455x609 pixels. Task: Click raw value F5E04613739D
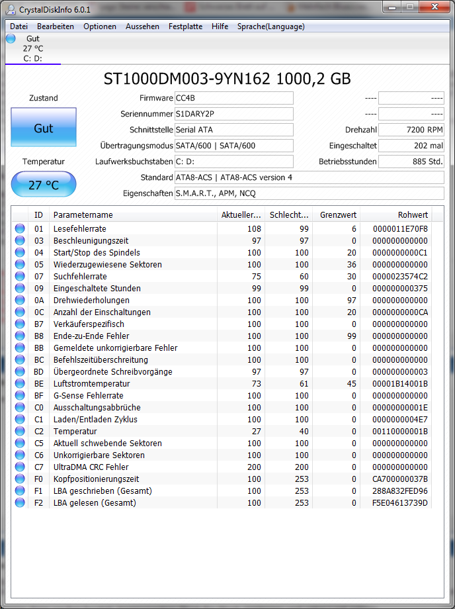400,503
